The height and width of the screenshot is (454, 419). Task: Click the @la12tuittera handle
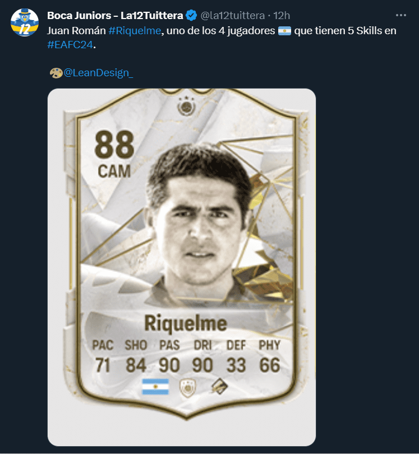233,15
